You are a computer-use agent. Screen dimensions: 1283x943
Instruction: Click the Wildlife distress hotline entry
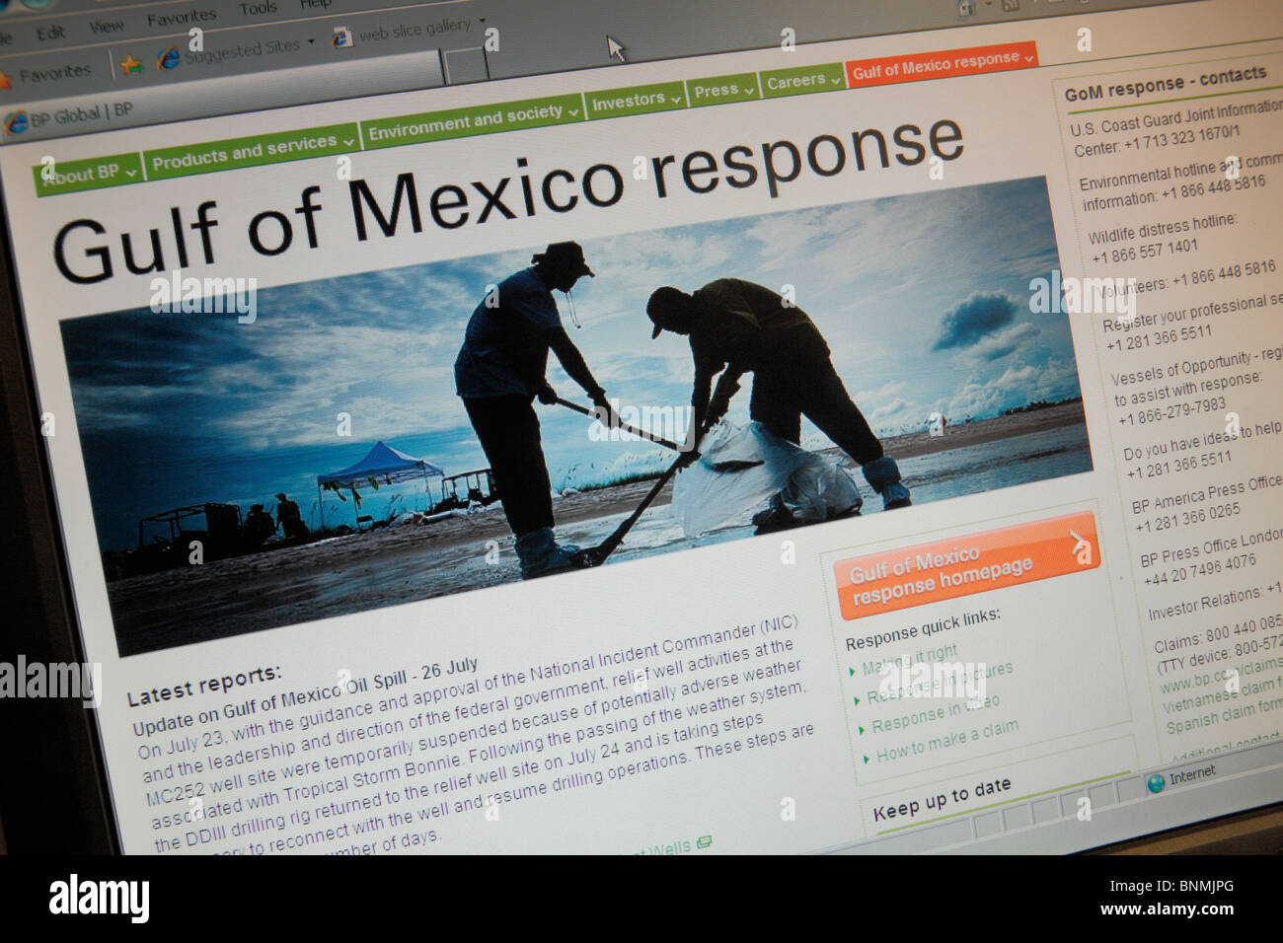pyautogui.click(x=1165, y=240)
